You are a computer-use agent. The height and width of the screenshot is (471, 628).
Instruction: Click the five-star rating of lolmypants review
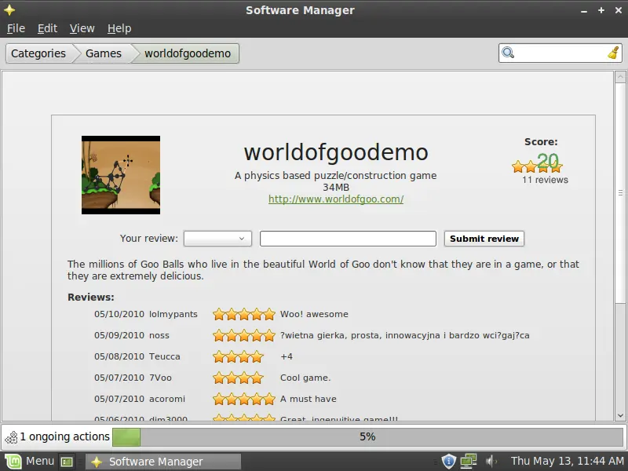point(244,314)
